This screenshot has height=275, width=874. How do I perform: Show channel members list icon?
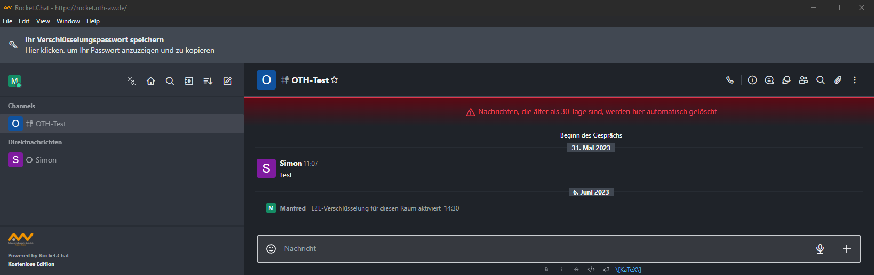(x=804, y=80)
